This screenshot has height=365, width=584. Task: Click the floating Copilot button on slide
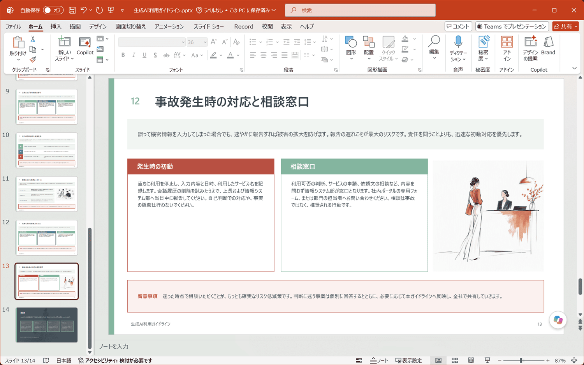[x=558, y=320]
